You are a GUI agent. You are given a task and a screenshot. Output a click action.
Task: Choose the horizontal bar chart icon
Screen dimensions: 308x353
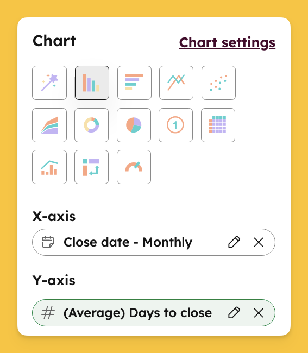pos(134,83)
